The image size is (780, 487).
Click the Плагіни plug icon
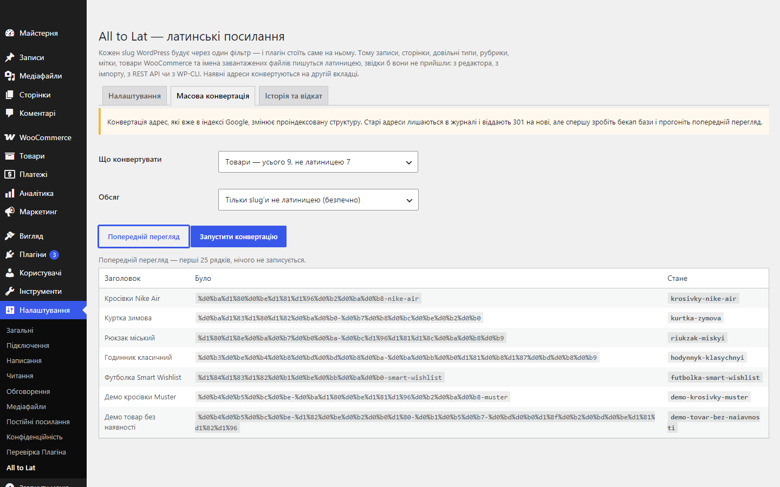[10, 254]
